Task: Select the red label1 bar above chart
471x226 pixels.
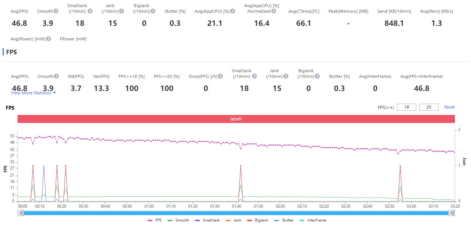Action: coord(236,119)
